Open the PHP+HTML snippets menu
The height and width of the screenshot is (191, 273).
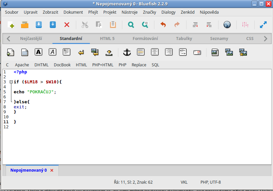click(x=103, y=65)
